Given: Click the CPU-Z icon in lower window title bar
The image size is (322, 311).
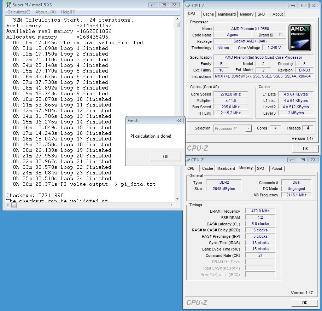Looking at the screenshot, I should [x=187, y=160].
